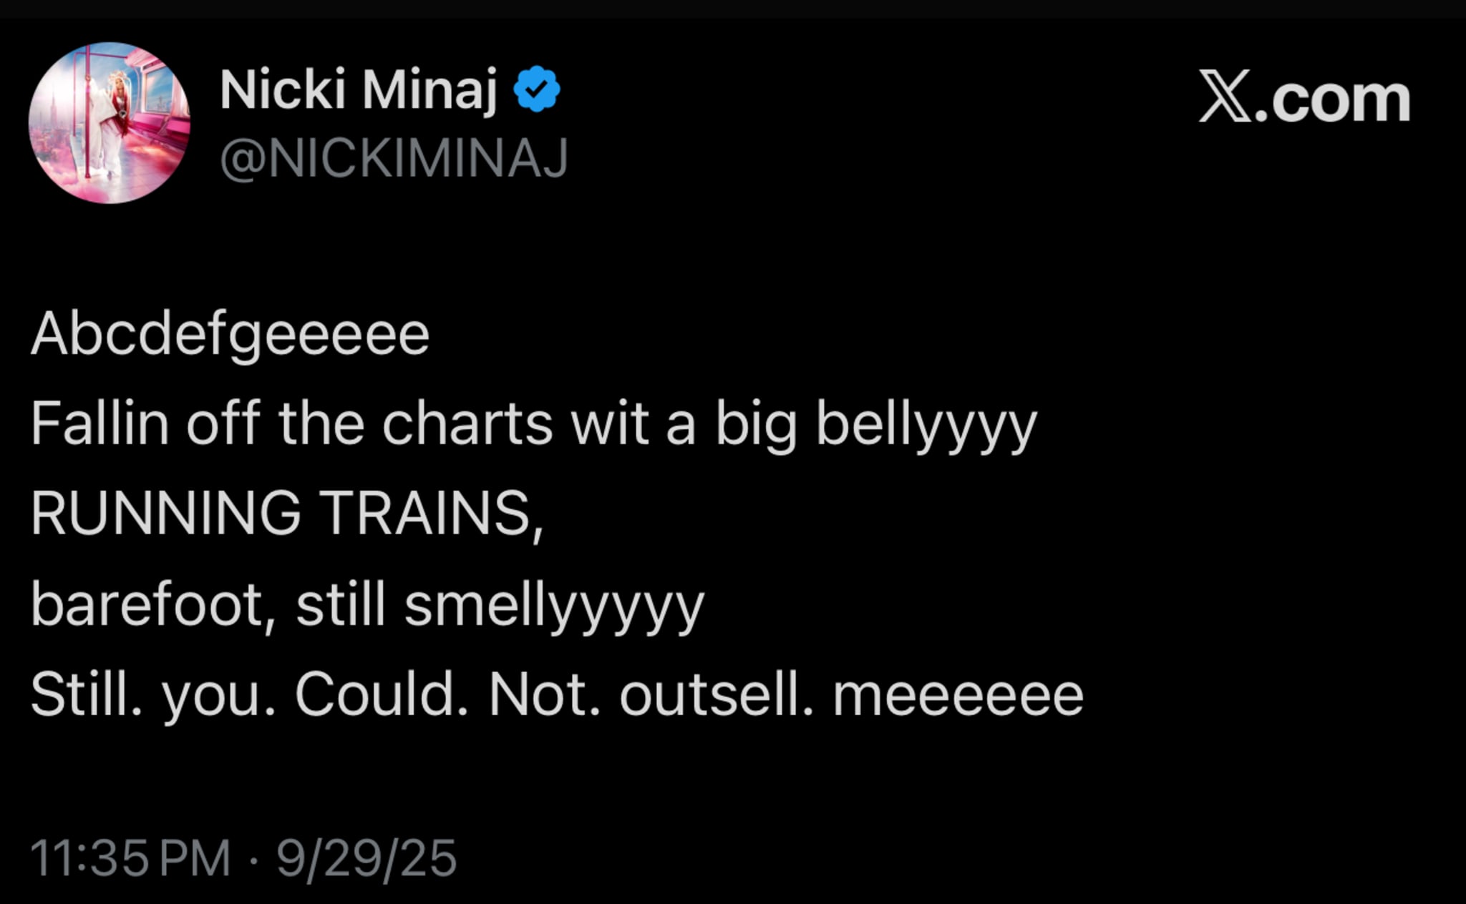Click the X logo at top right
Viewport: 1466px width, 904px height.
[x=1225, y=97]
